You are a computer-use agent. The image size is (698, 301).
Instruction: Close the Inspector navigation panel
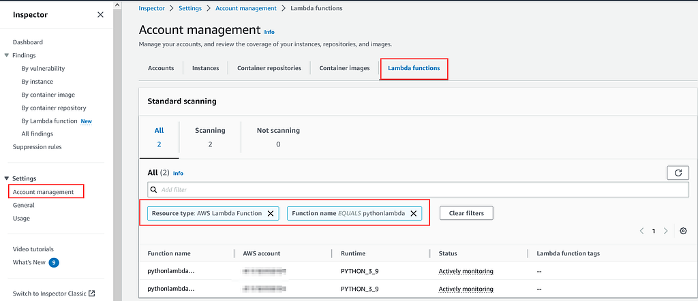101,15
